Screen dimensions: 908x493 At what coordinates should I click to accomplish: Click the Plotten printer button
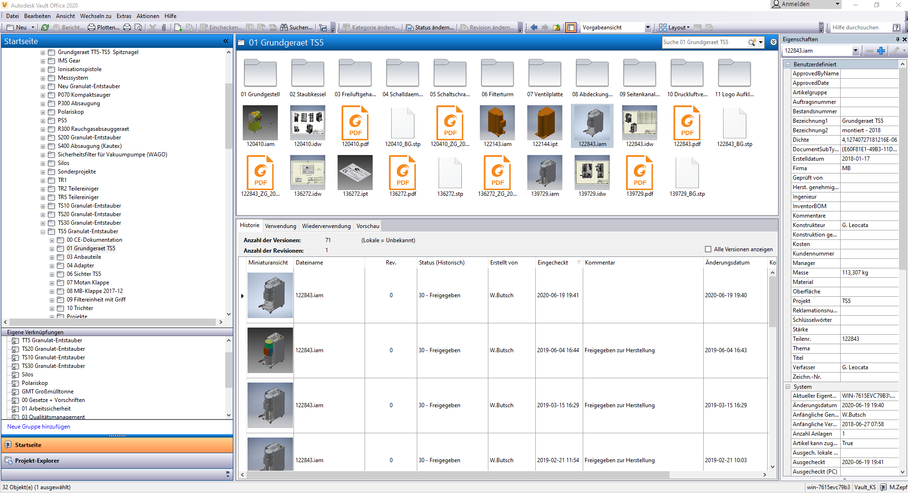coord(104,27)
